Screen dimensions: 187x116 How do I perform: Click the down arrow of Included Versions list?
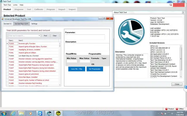[181, 77]
